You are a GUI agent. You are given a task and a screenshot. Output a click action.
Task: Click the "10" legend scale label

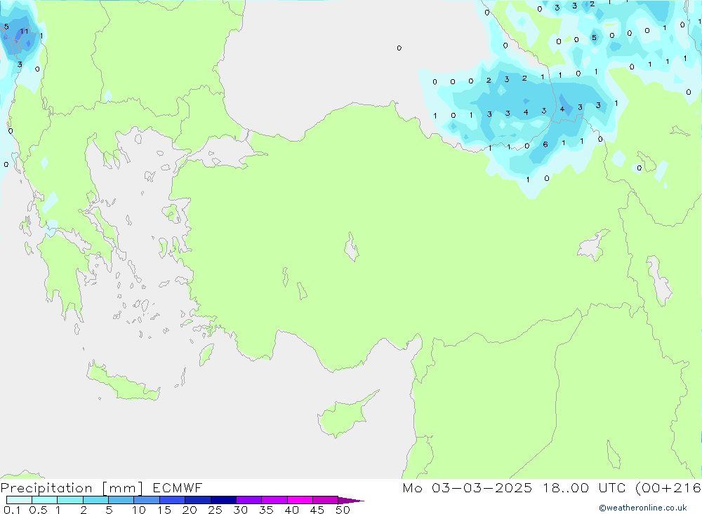tap(139, 510)
